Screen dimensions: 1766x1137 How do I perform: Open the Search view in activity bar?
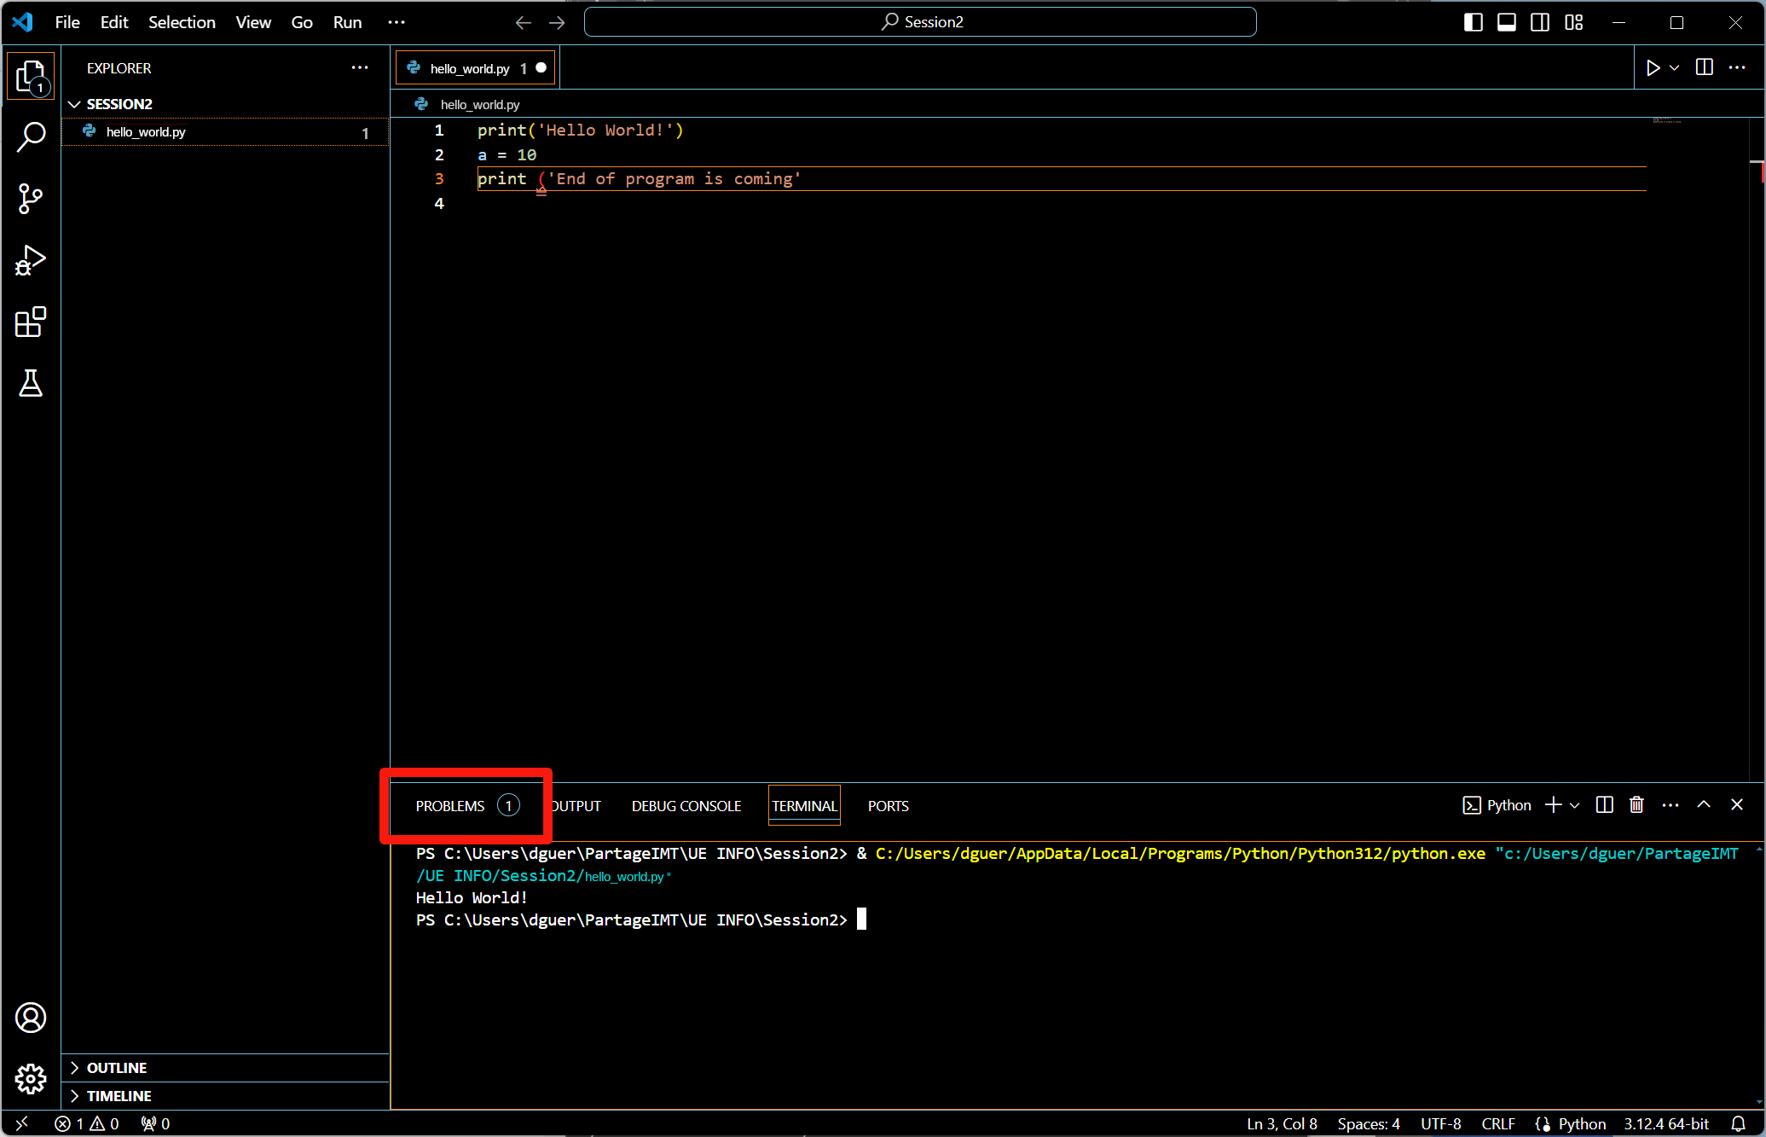tap(31, 136)
